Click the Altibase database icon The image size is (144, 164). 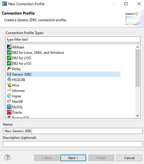[x=9, y=47]
